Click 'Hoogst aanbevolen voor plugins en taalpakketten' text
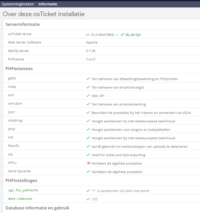Image resolution: width=200 pixels, height=213 pixels. point(131,130)
